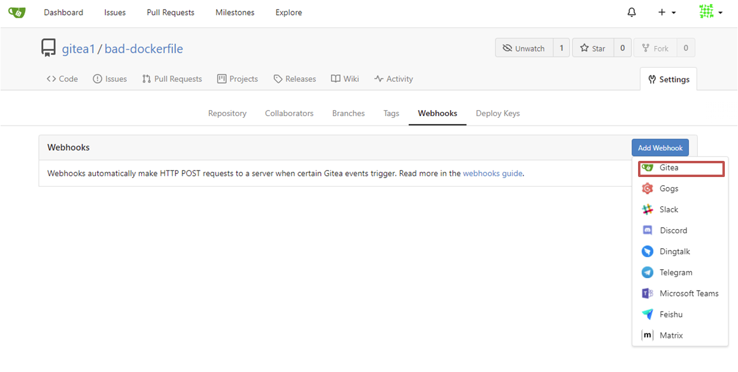The image size is (738, 372).
Task: Switch to the repository Issues tab
Action: [110, 79]
